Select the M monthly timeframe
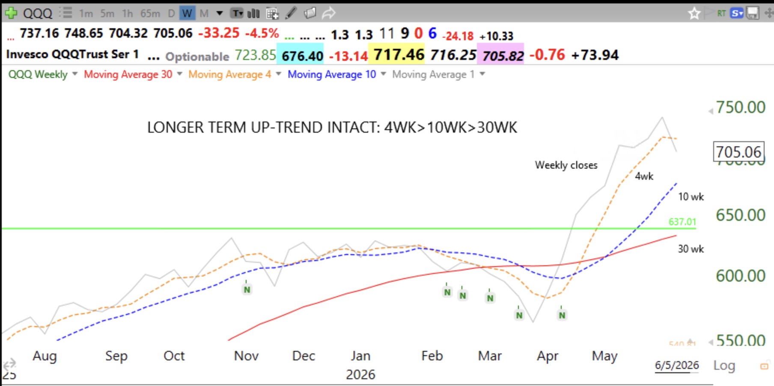The image size is (774, 386). pyautogui.click(x=204, y=14)
